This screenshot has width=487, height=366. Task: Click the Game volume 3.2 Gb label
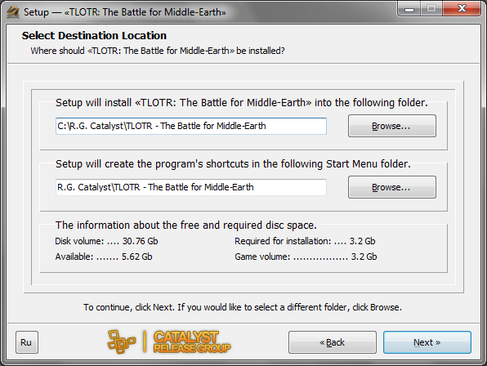[x=306, y=257]
